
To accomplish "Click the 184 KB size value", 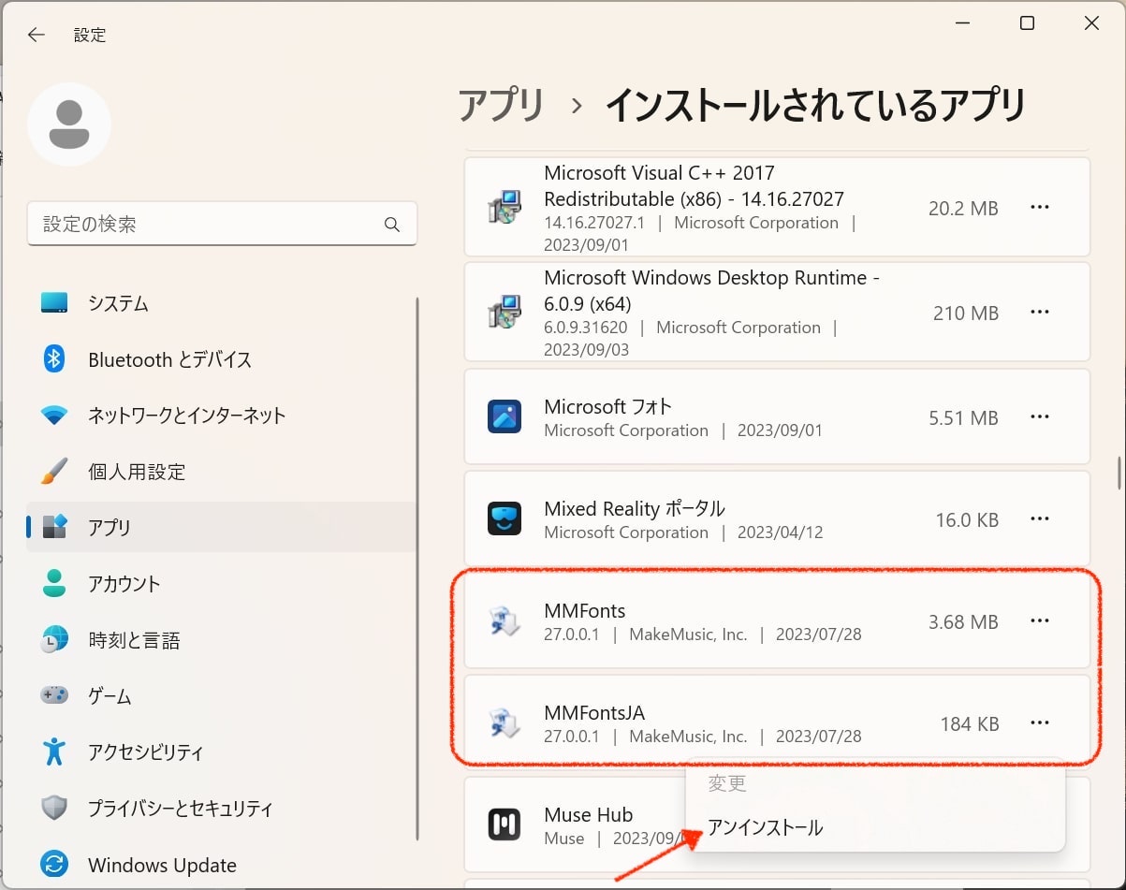I will tap(970, 724).
